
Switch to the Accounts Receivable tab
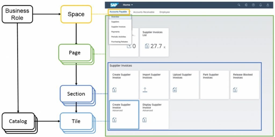[x=144, y=12]
